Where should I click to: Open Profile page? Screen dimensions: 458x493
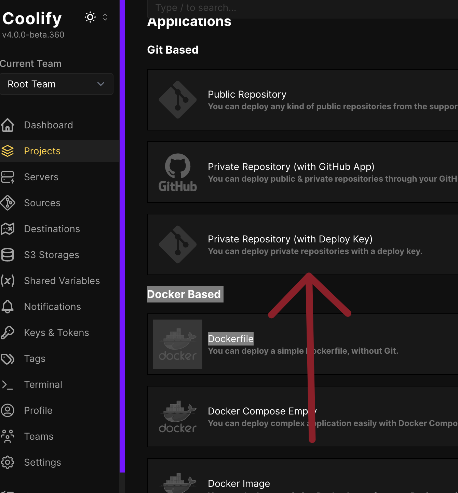[38, 410]
